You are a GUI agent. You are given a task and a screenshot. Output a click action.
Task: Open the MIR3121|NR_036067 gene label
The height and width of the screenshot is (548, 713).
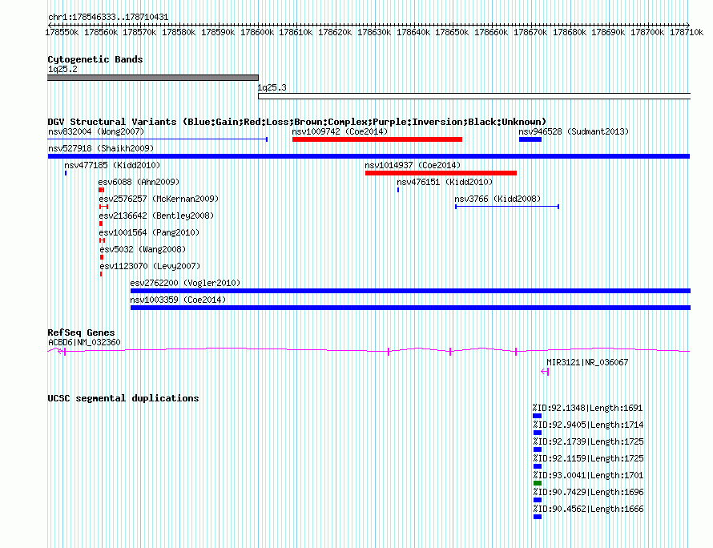pyautogui.click(x=587, y=362)
